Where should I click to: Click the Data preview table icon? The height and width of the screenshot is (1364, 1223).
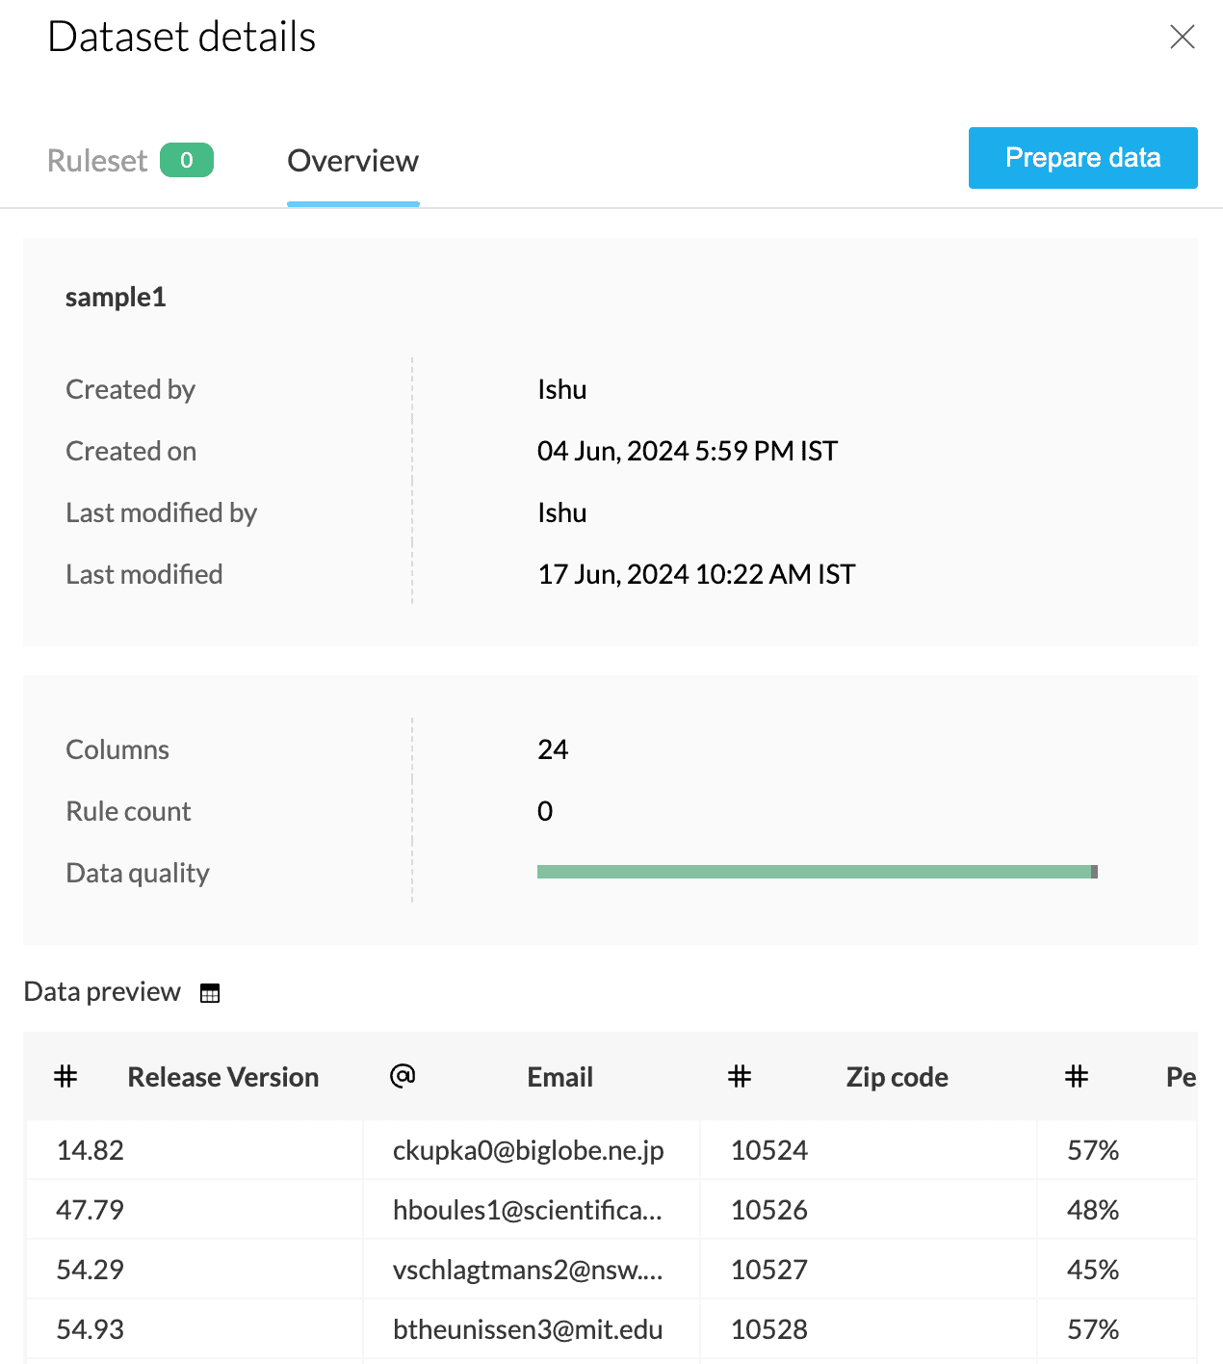210,993
